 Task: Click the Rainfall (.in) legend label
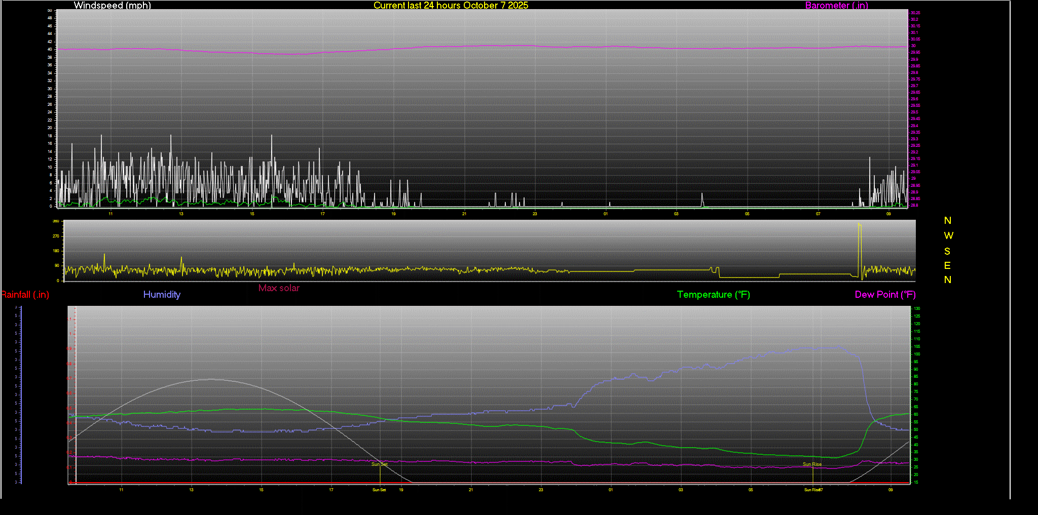click(x=25, y=295)
